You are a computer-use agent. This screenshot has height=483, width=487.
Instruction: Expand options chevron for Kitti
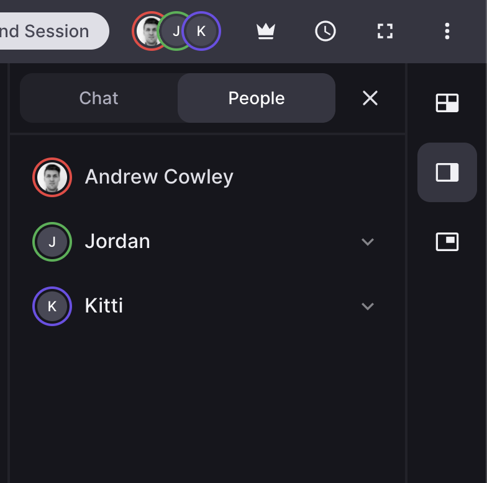(368, 306)
